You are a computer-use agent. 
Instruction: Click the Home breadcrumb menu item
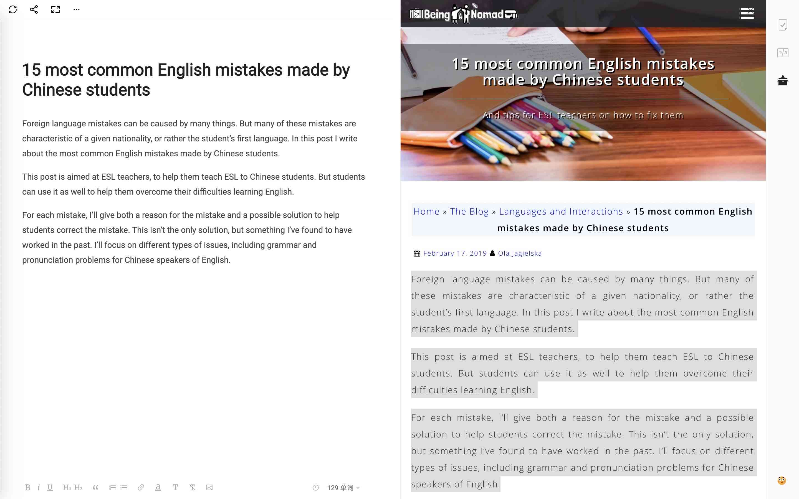tap(426, 211)
